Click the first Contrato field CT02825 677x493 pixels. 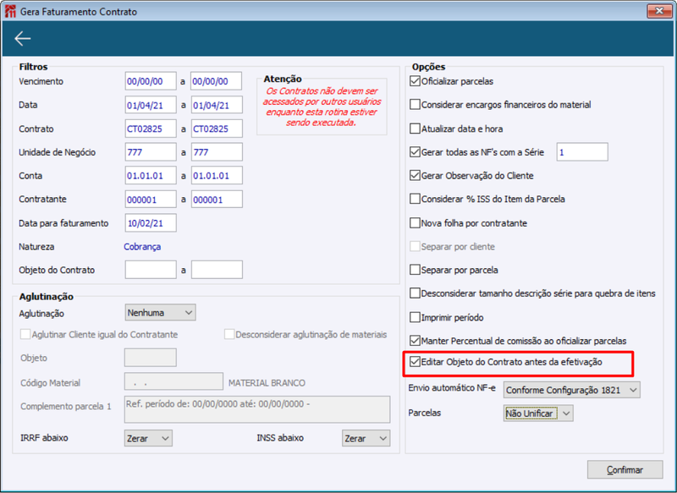pyautogui.click(x=151, y=129)
